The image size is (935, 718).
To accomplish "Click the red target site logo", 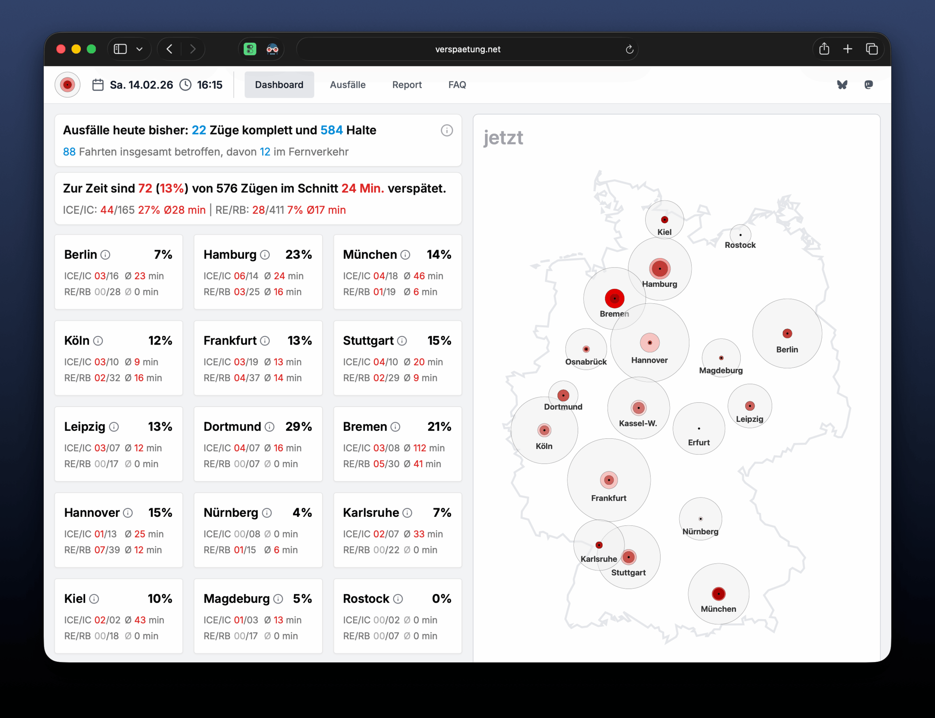I will [x=68, y=85].
